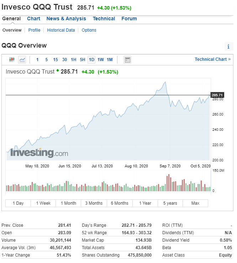The height and width of the screenshot is (263, 237).
Task: Show 1 Week chart range
Action: click(x=43, y=203)
